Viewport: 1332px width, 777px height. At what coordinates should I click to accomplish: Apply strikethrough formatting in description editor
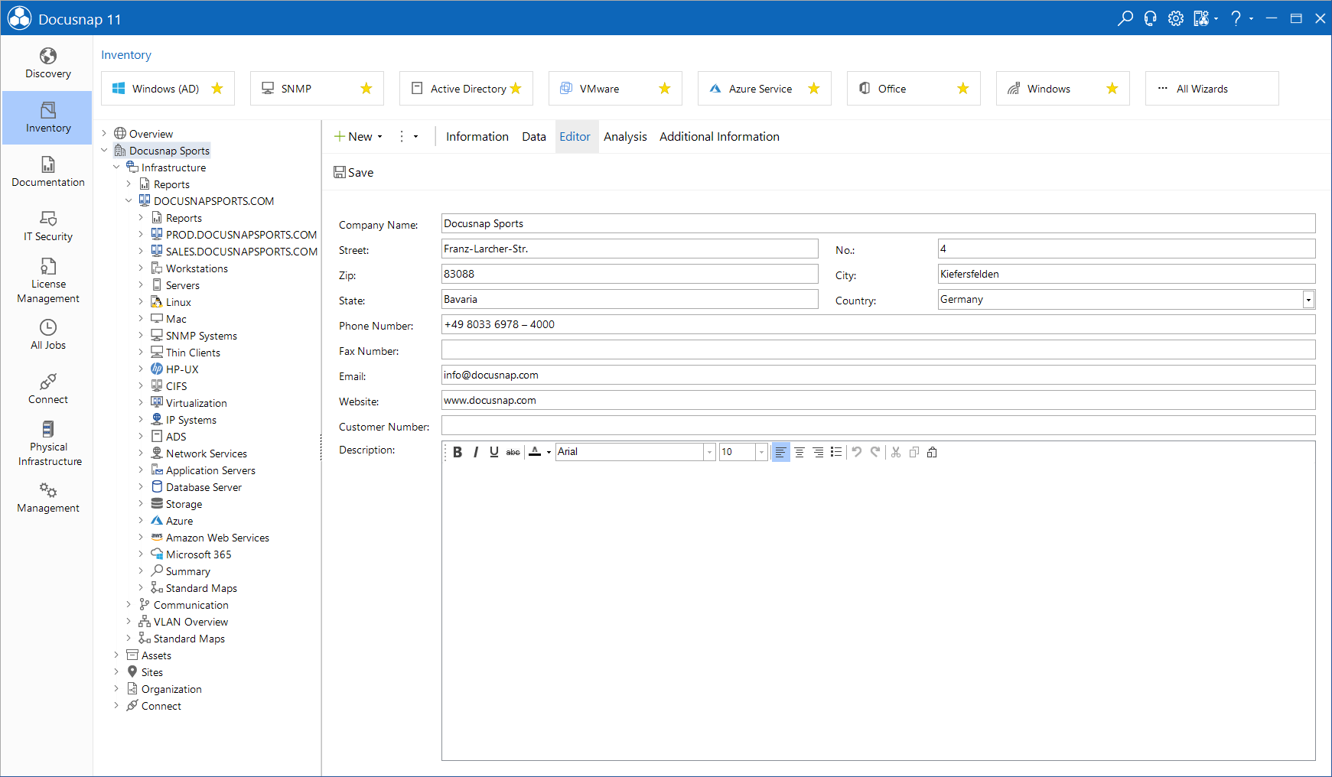513,452
